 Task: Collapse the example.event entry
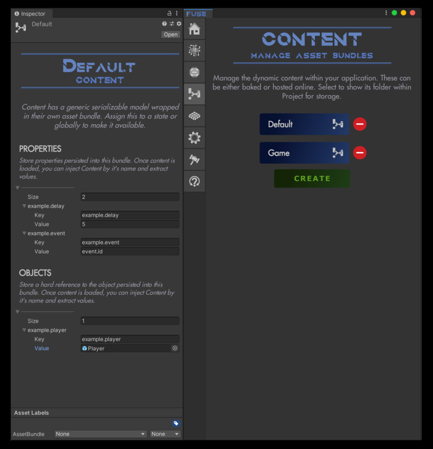24,233
